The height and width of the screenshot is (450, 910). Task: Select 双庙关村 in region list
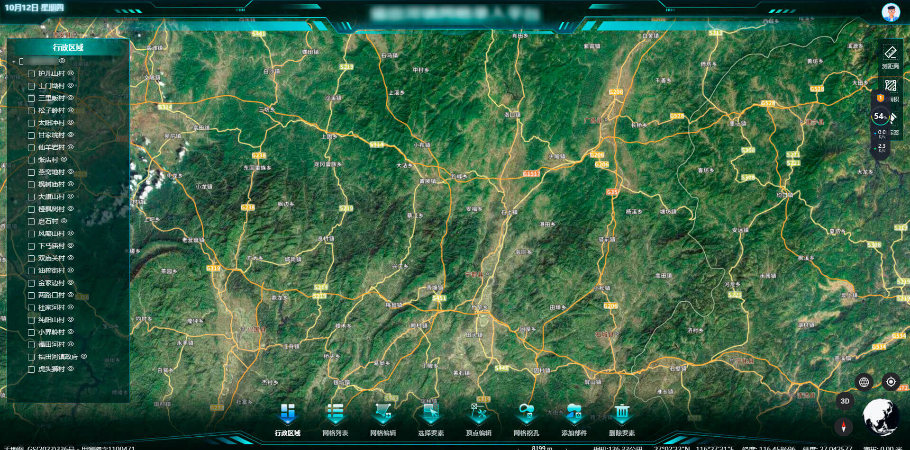click(51, 258)
